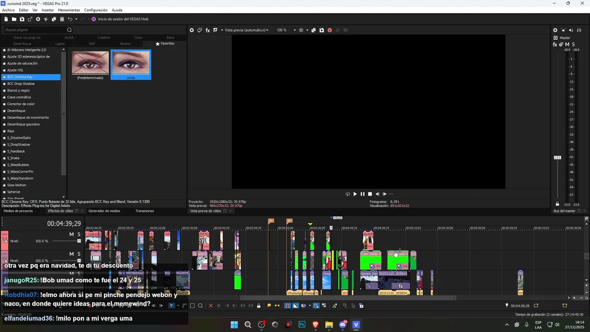This screenshot has height=332, width=590.
Task: Save the project with the disk icon
Action: point(22,19)
